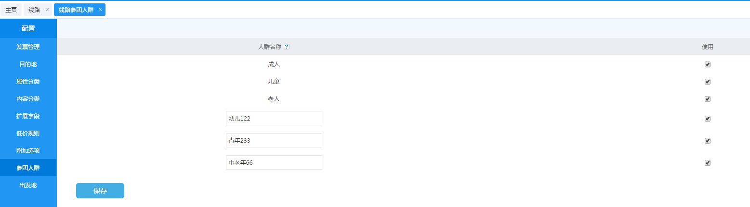Viewport: 750px width, 207px height.
Task: Open 低价规则 from the sidebar
Action: pos(28,134)
